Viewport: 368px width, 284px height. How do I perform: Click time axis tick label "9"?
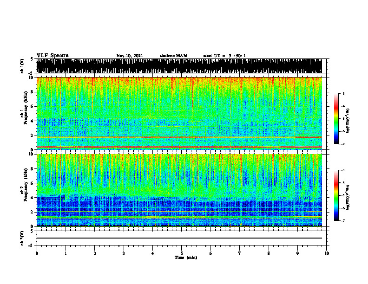click(x=297, y=253)
